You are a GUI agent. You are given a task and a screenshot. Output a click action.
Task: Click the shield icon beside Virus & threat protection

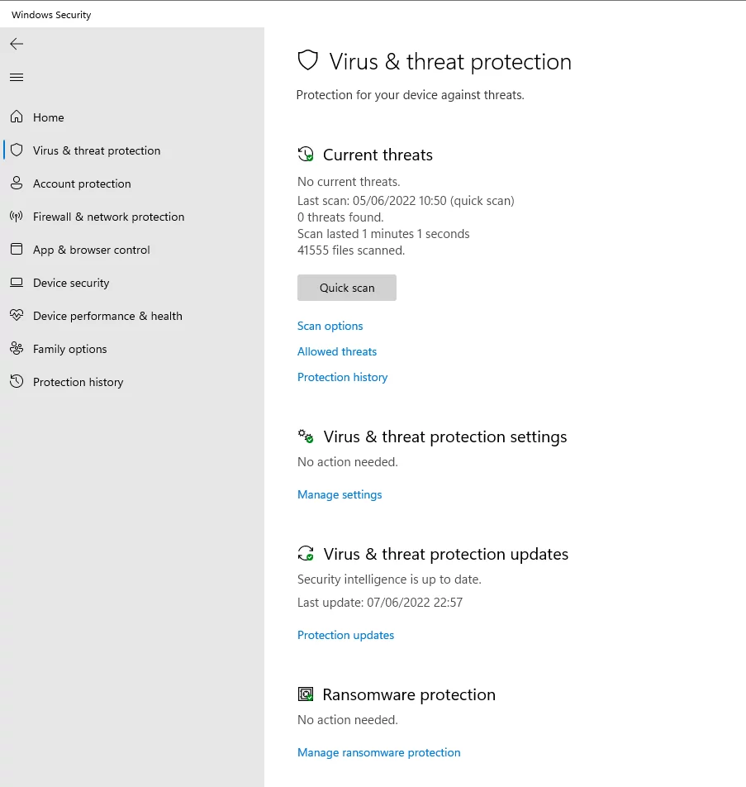point(17,150)
